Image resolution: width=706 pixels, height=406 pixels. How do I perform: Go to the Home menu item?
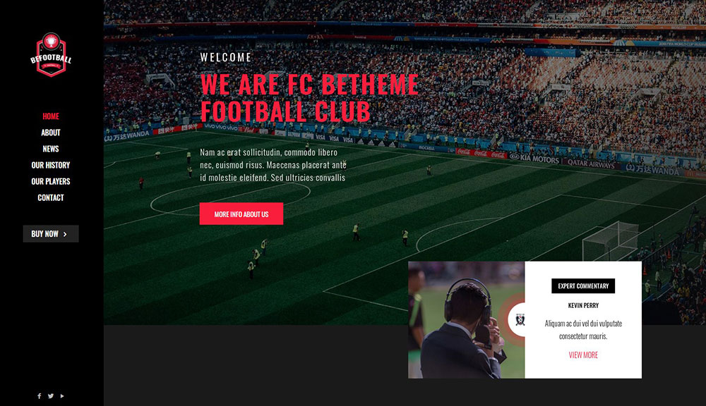coord(51,116)
